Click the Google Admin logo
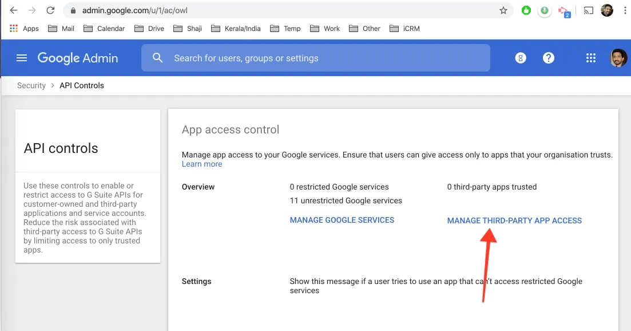Image resolution: width=631 pixels, height=331 pixels. click(x=78, y=58)
